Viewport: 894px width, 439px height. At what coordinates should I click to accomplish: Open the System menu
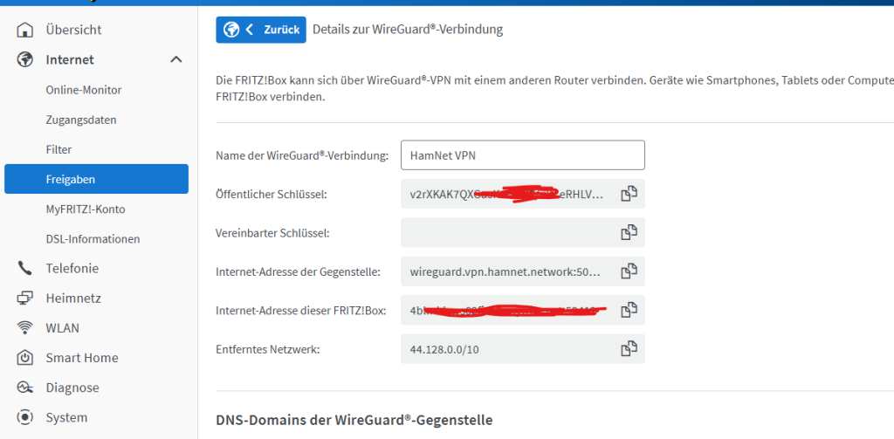(x=66, y=417)
